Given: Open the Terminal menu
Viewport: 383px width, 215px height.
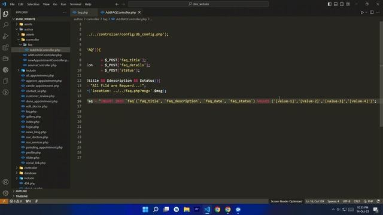Looking at the screenshot, I should coord(75,4).
